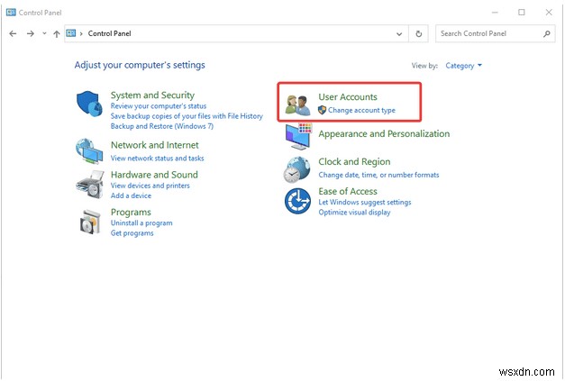This screenshot has width=565, height=381.
Task: Click the System and Security shield icon
Action: pos(89,104)
